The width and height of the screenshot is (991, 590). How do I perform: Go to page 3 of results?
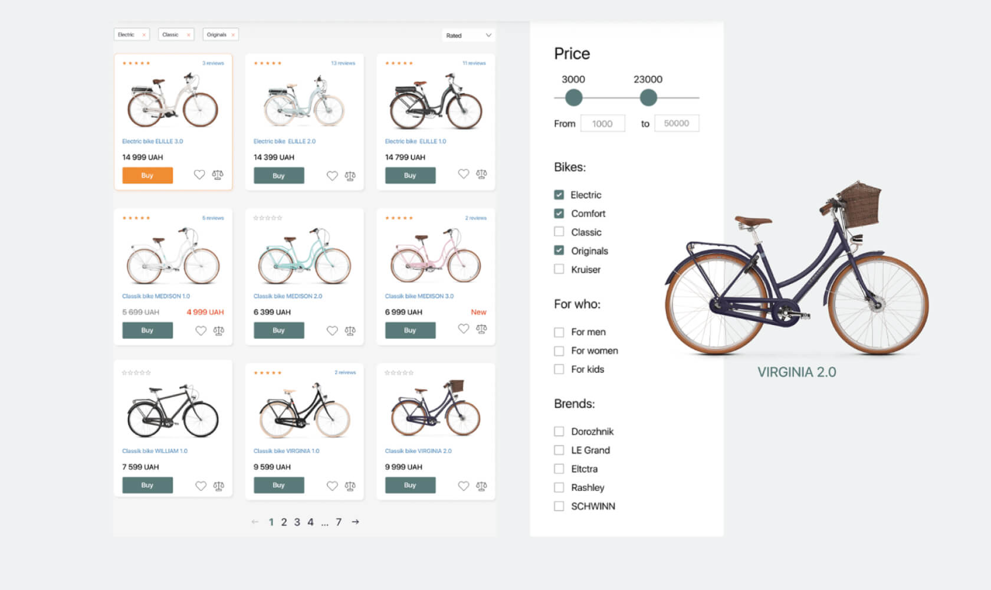297,522
